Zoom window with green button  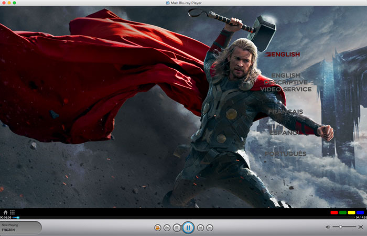[14, 3]
